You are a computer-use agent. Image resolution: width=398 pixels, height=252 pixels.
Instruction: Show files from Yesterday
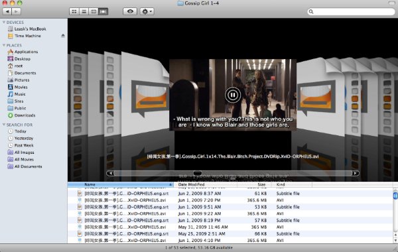tap(21, 139)
